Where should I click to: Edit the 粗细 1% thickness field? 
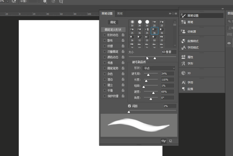click(168, 86)
